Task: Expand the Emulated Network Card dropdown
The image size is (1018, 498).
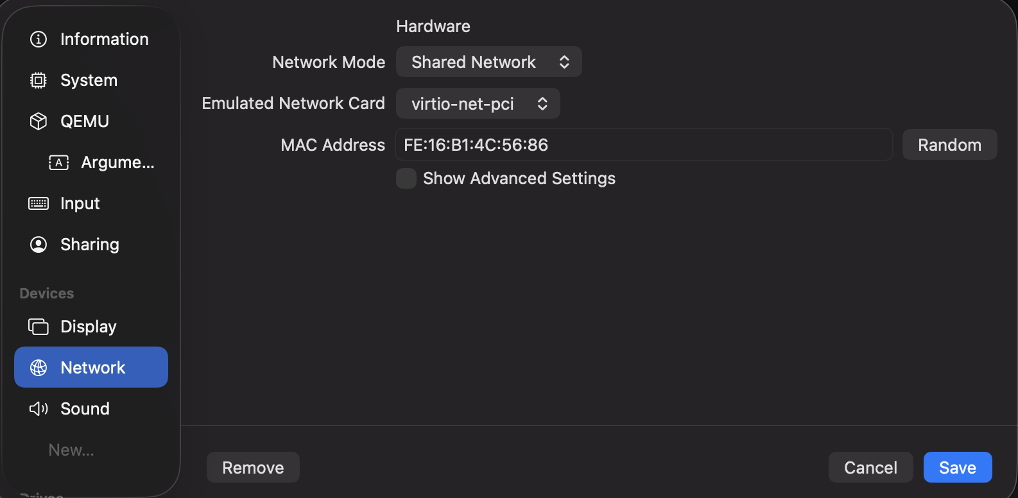Action: coord(478,104)
